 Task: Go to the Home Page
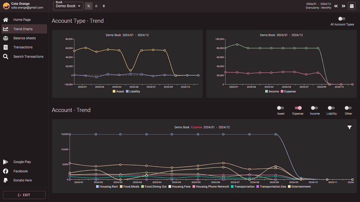click(22, 20)
